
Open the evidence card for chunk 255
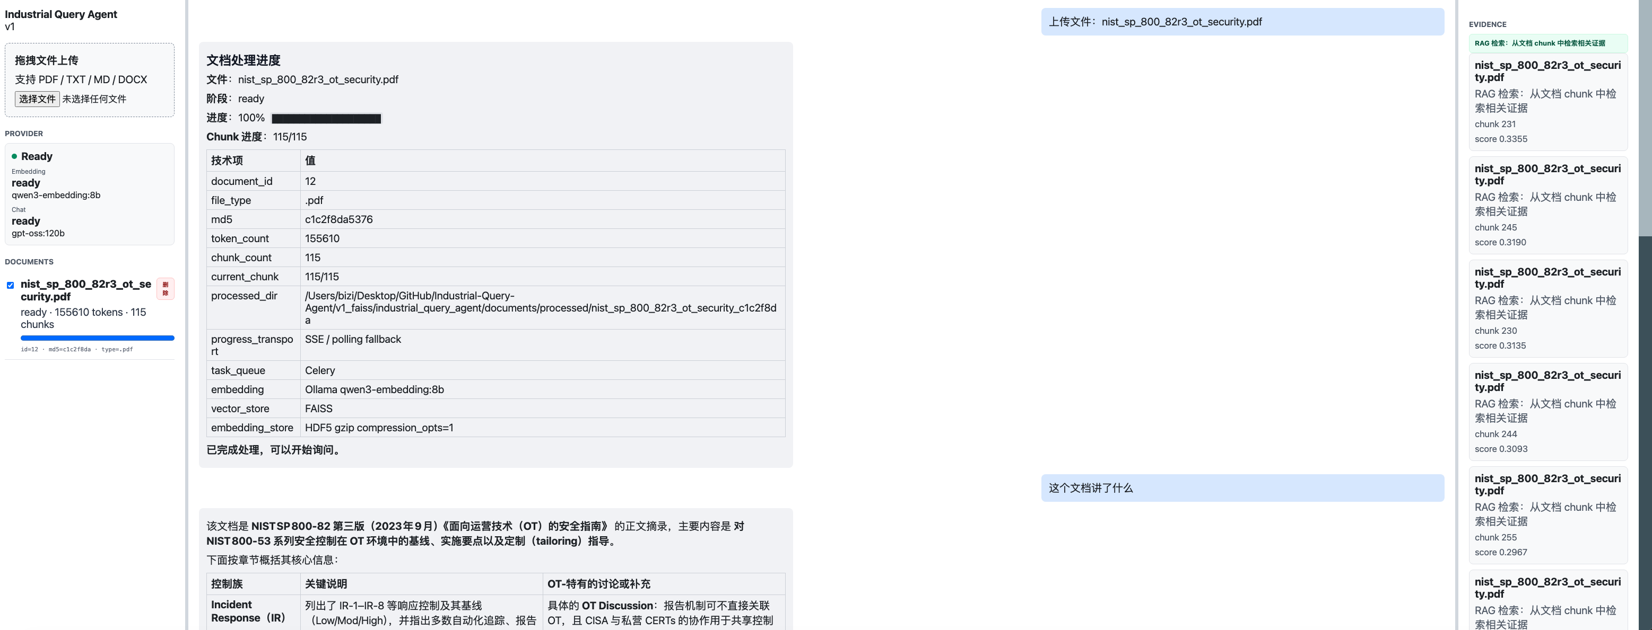pyautogui.click(x=1548, y=515)
